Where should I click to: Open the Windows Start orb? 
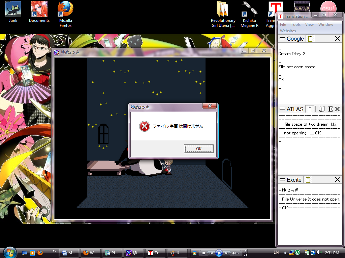pos(10,252)
